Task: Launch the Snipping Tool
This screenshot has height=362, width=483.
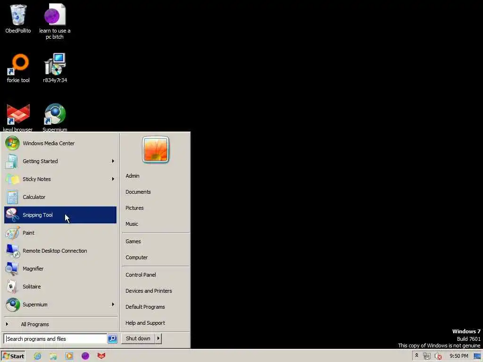Action: coord(60,215)
